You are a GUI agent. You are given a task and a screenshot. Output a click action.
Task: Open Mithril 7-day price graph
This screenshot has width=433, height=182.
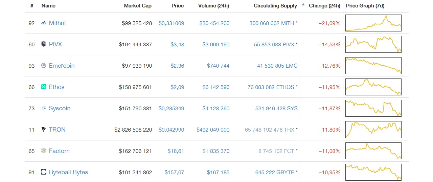[x=373, y=23]
